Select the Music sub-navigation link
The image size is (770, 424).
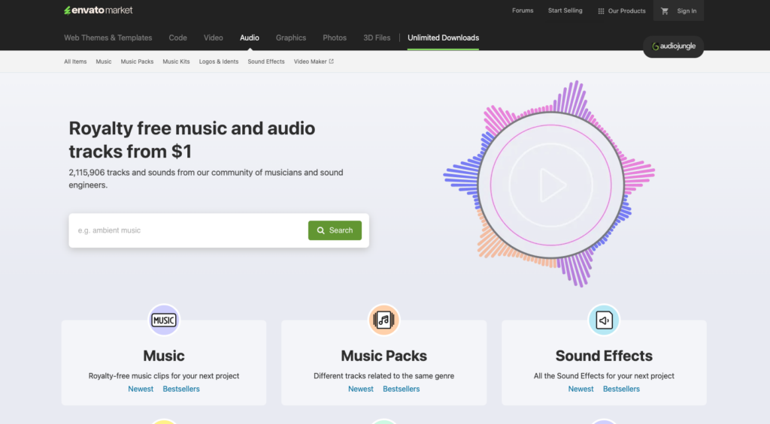[104, 62]
